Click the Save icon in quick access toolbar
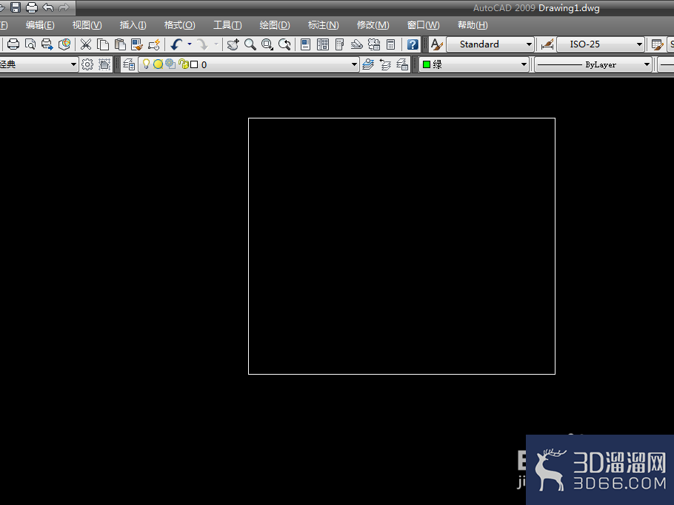The height and width of the screenshot is (505, 674). click(x=16, y=7)
